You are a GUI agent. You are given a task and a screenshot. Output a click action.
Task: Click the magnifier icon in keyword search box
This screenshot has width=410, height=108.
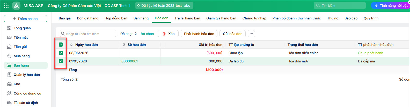63,34
